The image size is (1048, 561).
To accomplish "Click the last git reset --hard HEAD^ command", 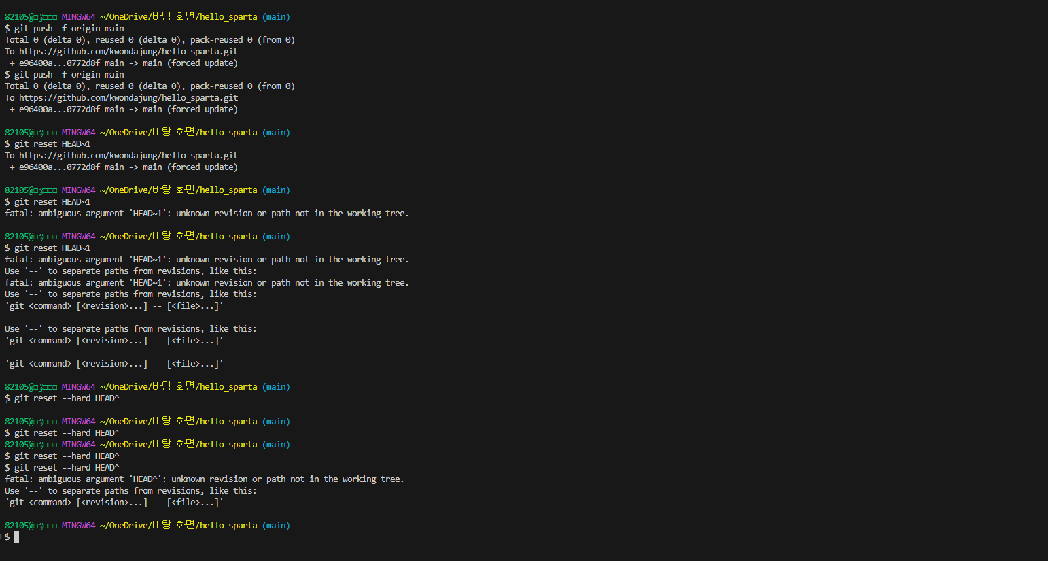I will point(67,468).
